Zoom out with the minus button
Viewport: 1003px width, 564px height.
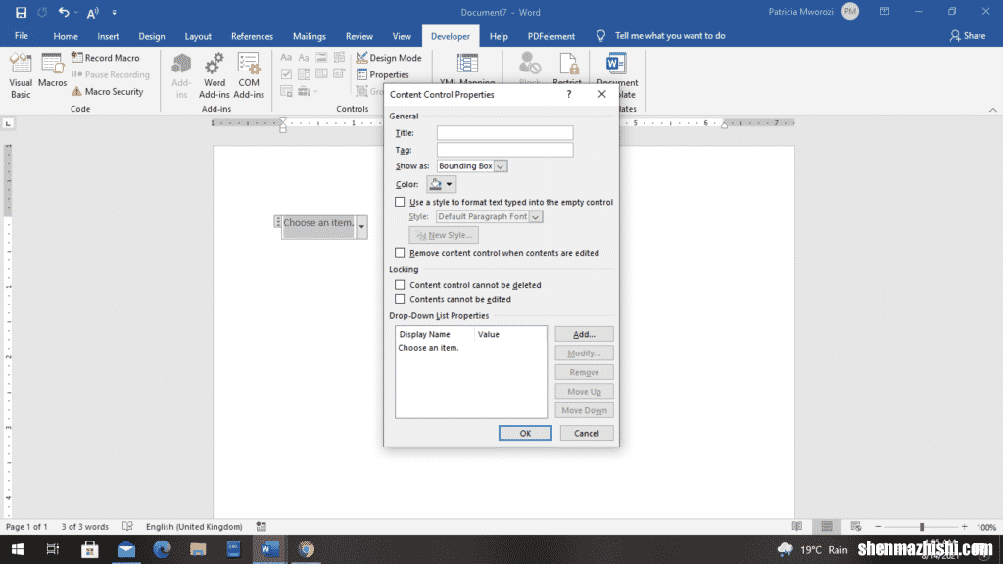(878, 526)
